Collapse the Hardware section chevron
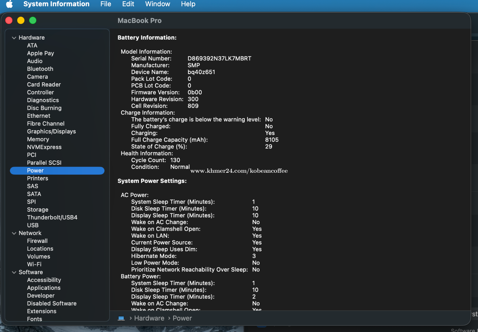 click(x=14, y=38)
